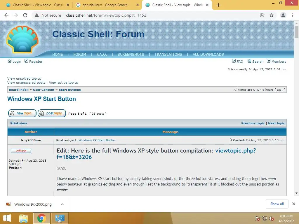Image resolution: width=299 pixels, height=224 pixels.
Task: Click the offline status badge
Action: (x=21, y=151)
